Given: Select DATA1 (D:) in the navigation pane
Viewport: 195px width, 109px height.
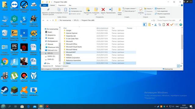Looking at the screenshot, I should tap(51, 56).
